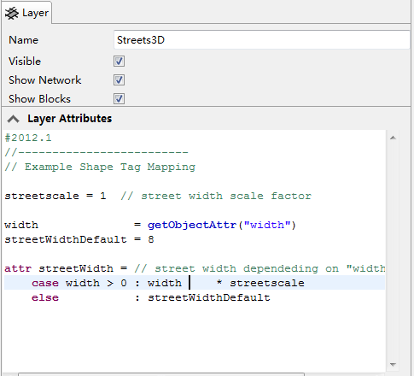Screen dimensions: 414x376
Task: Click the '// Example Shape Tag Mapping' comment
Action: click(x=100, y=167)
